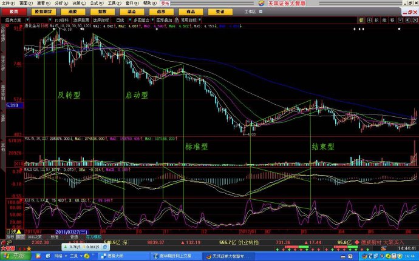419x261 pixels.
Task: Click the 选择股票 toolbar item
Action: coord(81,20)
